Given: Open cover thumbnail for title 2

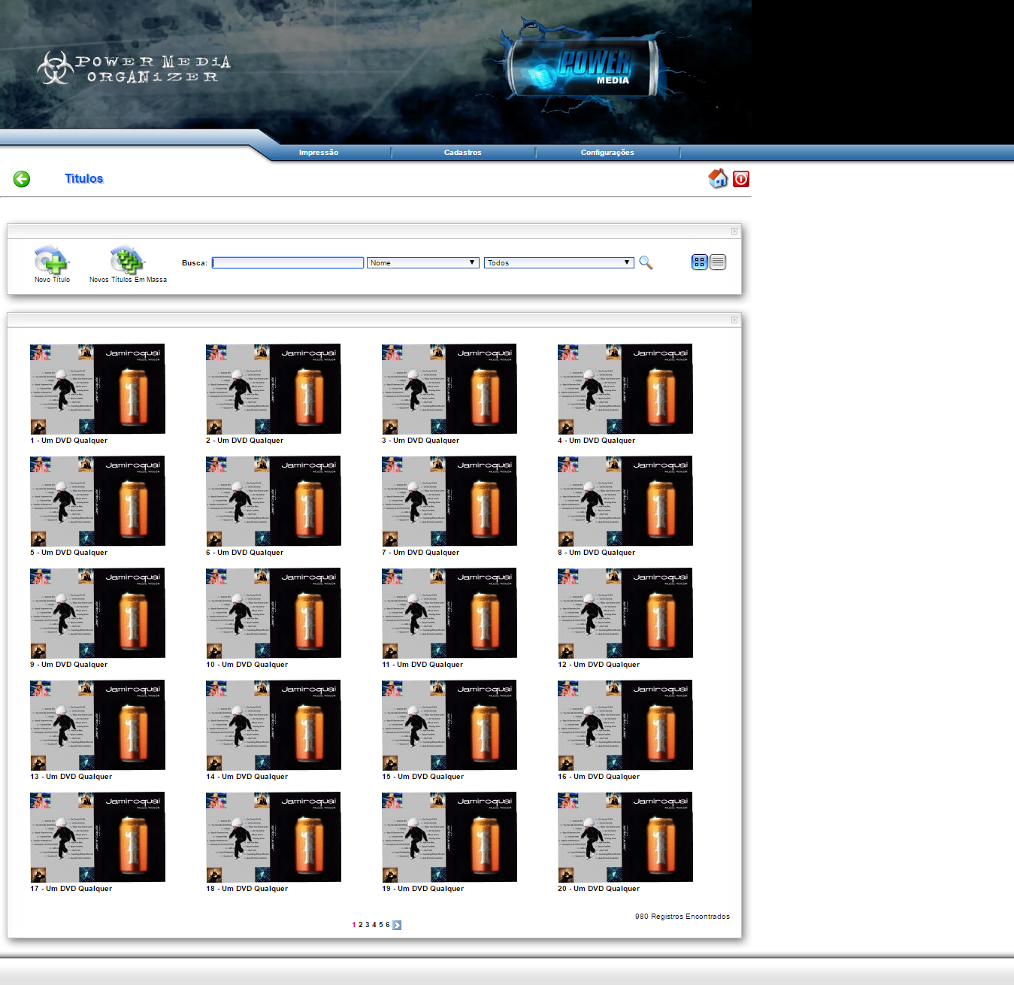Looking at the screenshot, I should tap(274, 389).
